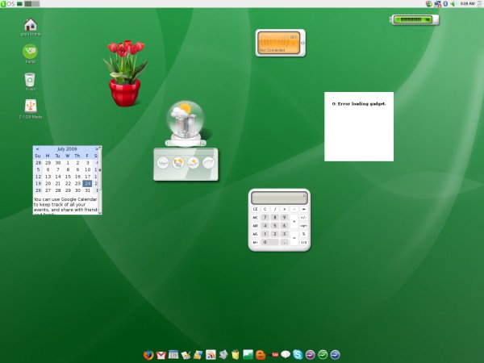The image size is (484, 363).
Task: Click the +/- sign key on calculator
Action: click(304, 217)
